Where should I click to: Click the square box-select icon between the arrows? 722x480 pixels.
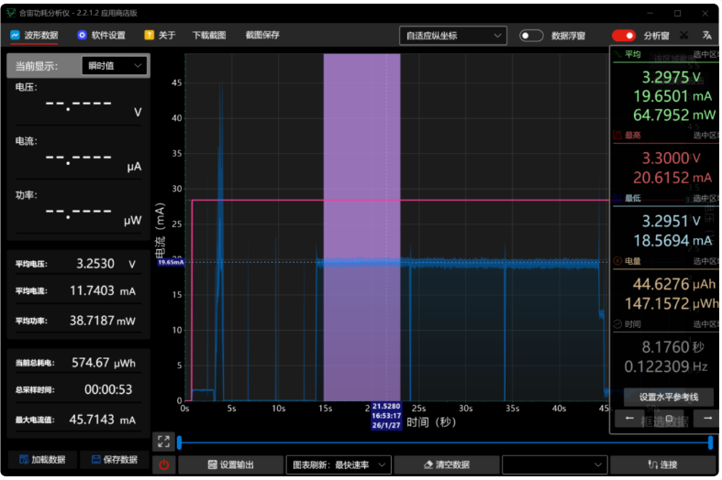[x=669, y=419]
